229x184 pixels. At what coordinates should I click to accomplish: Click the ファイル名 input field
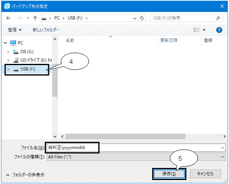[133, 147]
